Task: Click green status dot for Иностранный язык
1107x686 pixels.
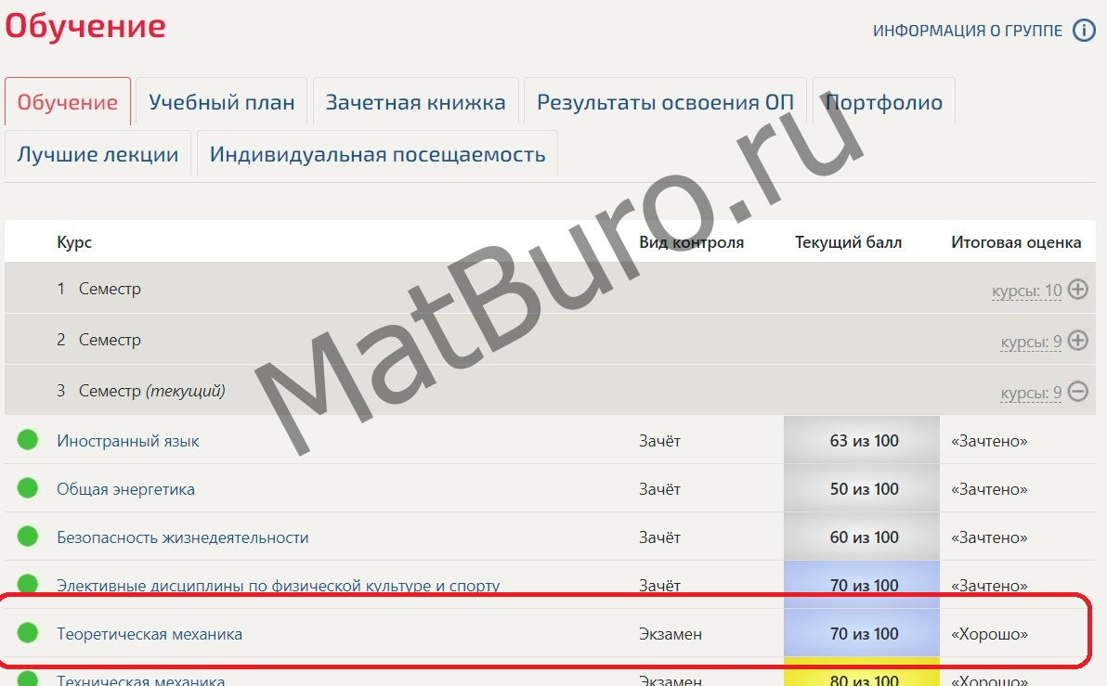Action: (x=28, y=440)
